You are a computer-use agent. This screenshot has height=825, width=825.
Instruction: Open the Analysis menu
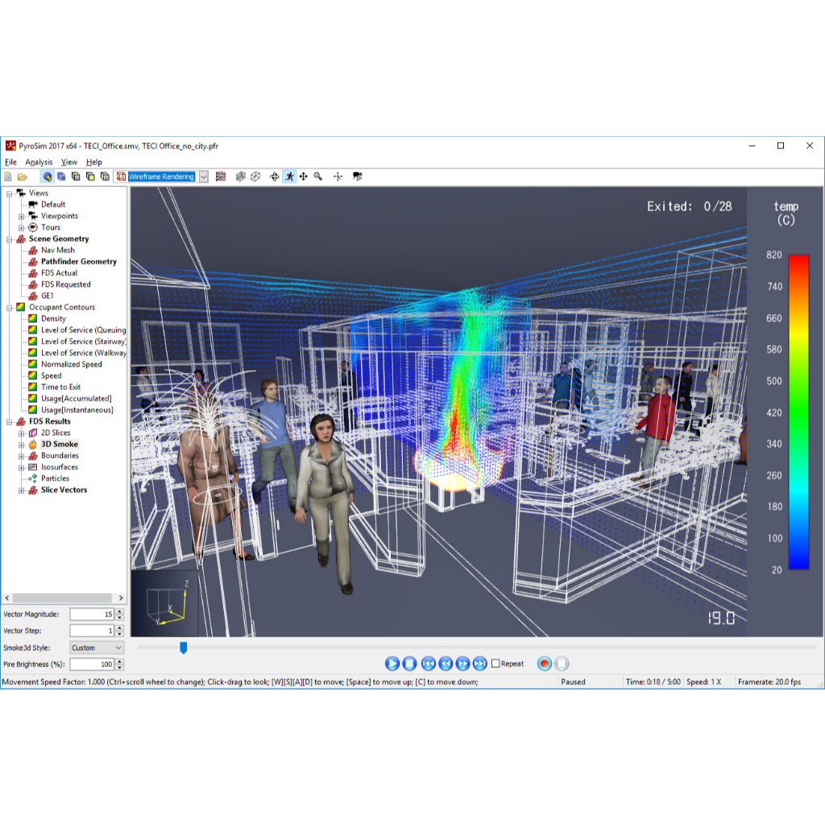click(39, 162)
